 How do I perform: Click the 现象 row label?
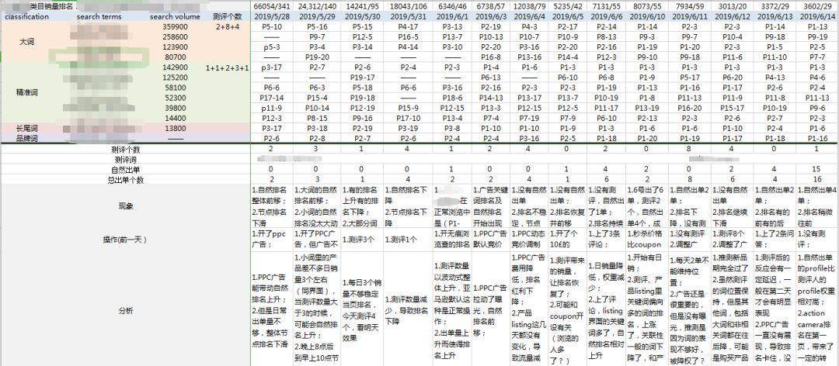point(126,206)
